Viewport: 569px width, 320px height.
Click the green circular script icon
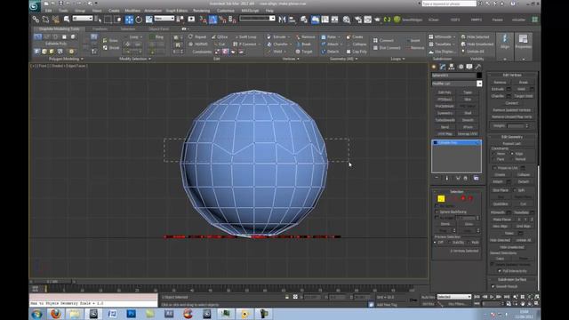tap(397, 20)
